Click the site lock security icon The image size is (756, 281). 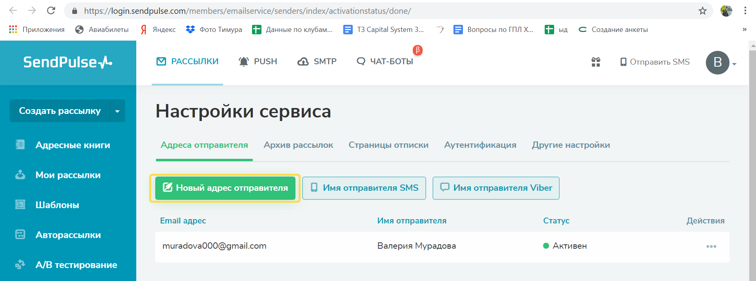[x=75, y=11]
